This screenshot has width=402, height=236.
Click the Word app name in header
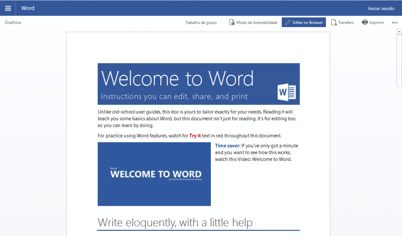pos(28,8)
